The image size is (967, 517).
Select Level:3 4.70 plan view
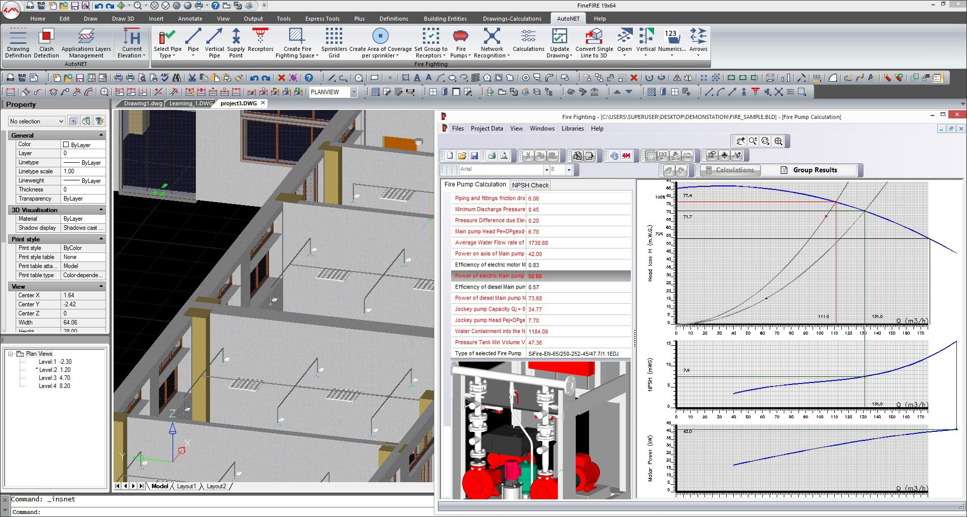(x=55, y=378)
